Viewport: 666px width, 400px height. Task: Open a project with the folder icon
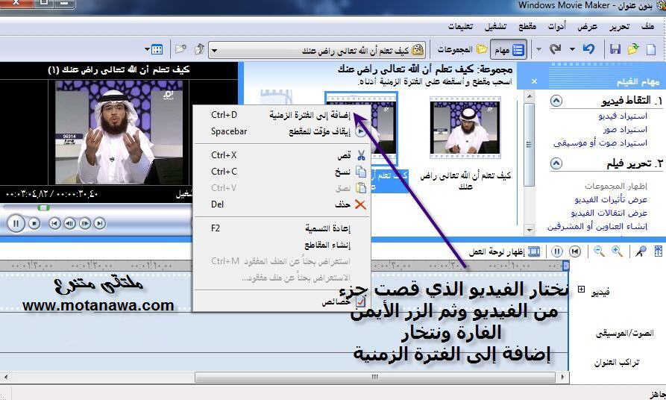633,49
